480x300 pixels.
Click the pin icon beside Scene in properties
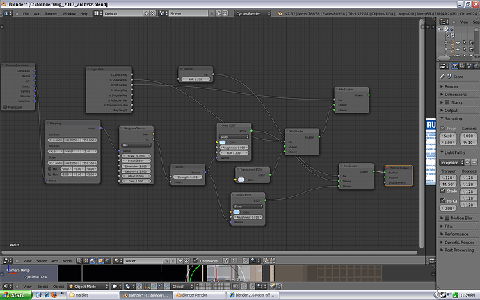pos(442,77)
